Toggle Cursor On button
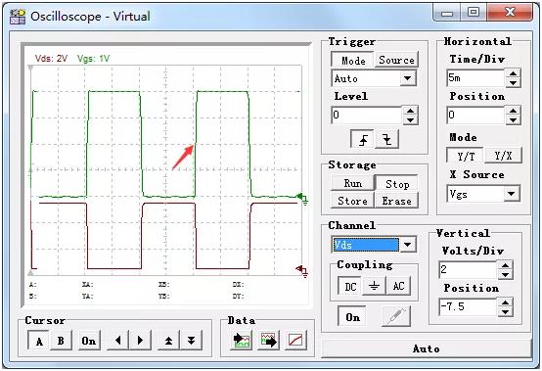542x371 pixels. pyautogui.click(x=89, y=341)
